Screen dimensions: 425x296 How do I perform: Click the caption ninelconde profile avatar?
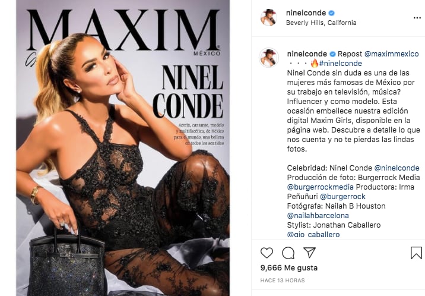(269, 58)
